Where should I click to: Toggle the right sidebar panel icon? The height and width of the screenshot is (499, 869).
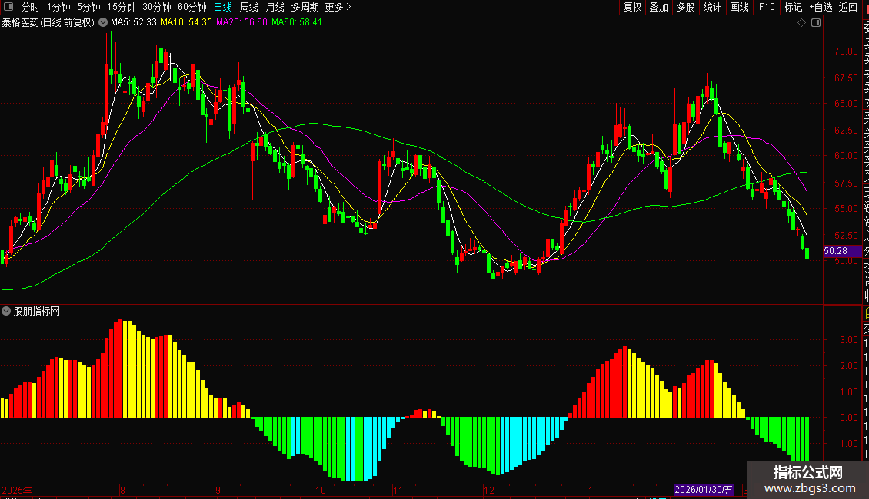coord(816,23)
